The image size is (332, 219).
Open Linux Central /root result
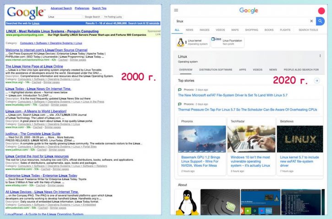coord(37,156)
